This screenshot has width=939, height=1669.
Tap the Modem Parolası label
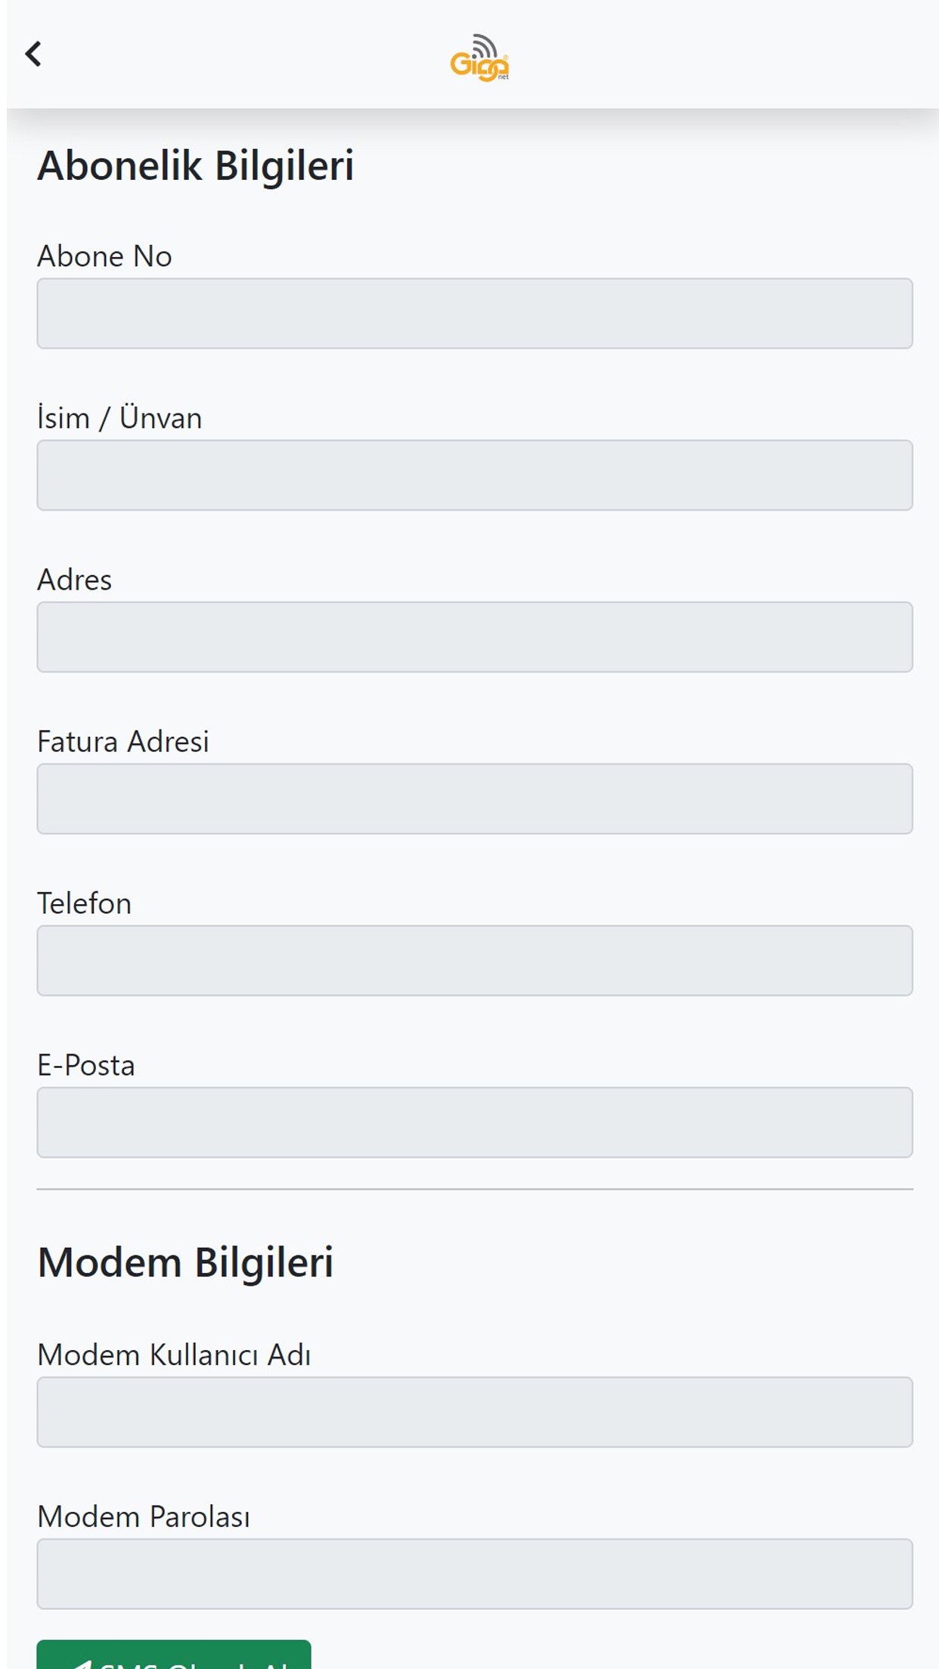pos(144,1516)
